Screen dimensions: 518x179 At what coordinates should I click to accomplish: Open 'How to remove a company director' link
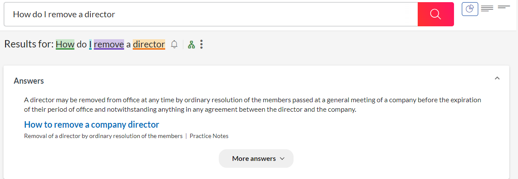pyautogui.click(x=92, y=125)
